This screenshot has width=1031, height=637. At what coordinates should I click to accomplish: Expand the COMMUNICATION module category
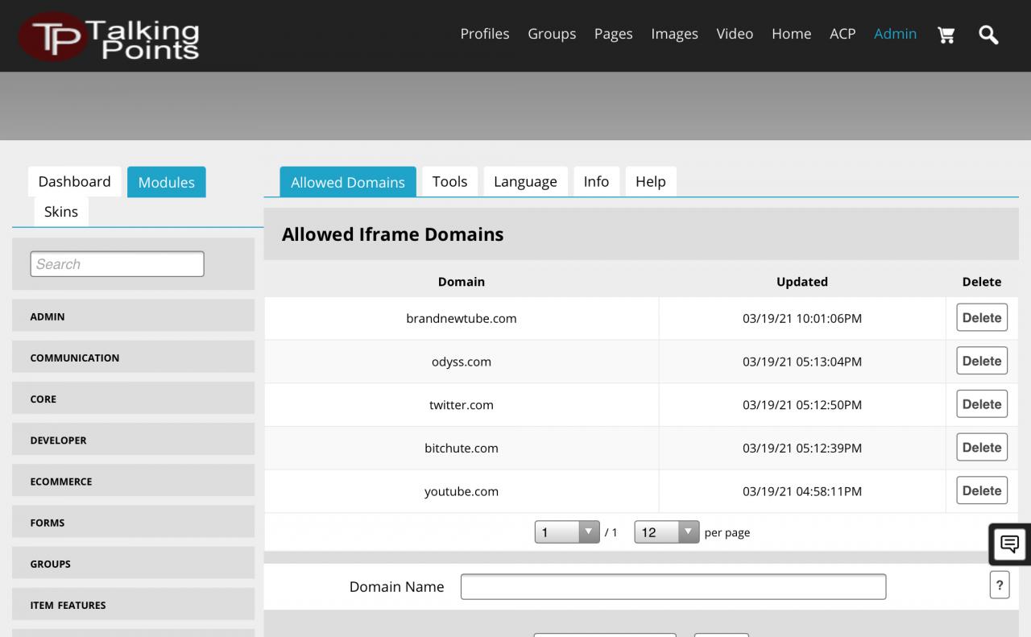click(133, 358)
